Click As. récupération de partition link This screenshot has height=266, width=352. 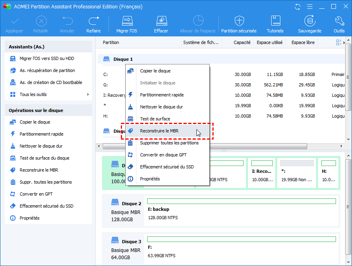[x=47, y=70]
